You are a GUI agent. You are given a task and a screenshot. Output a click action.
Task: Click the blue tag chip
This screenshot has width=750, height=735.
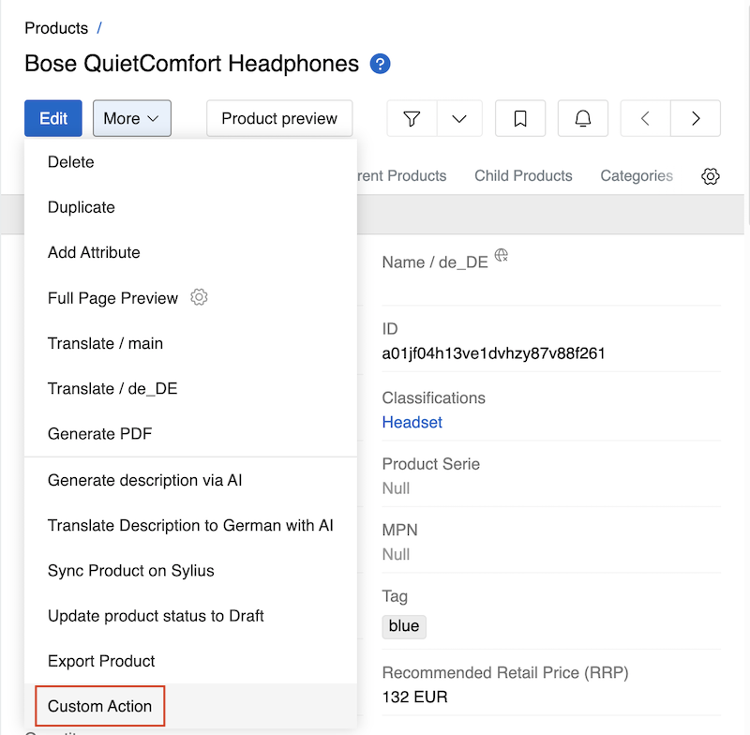tap(403, 626)
